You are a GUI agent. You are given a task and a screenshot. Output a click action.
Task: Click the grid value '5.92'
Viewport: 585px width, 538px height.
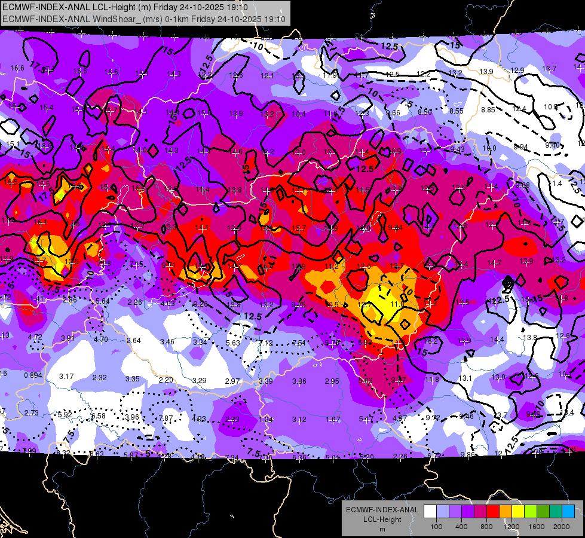coord(65,414)
